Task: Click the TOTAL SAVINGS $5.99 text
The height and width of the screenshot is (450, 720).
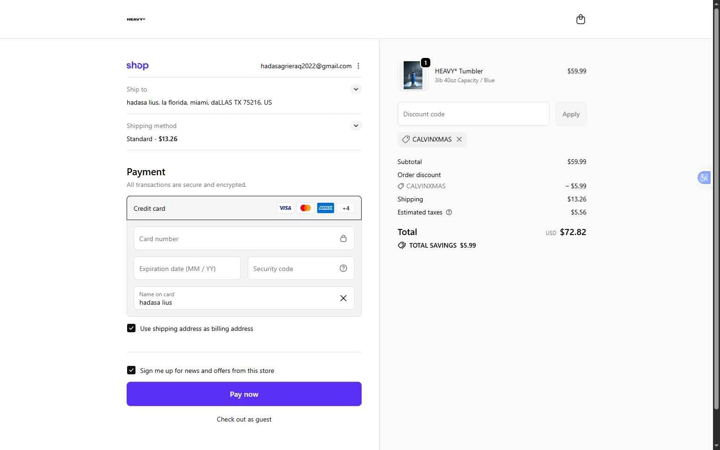Action: (x=442, y=245)
